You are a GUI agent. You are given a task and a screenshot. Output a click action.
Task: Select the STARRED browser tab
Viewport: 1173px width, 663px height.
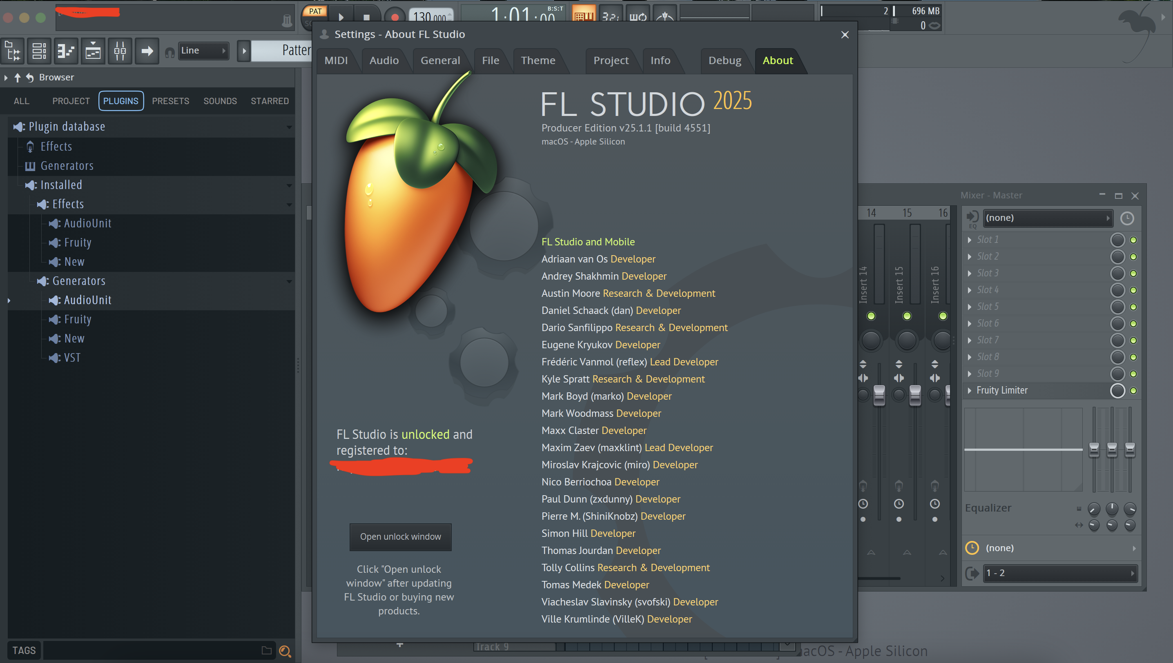click(270, 101)
